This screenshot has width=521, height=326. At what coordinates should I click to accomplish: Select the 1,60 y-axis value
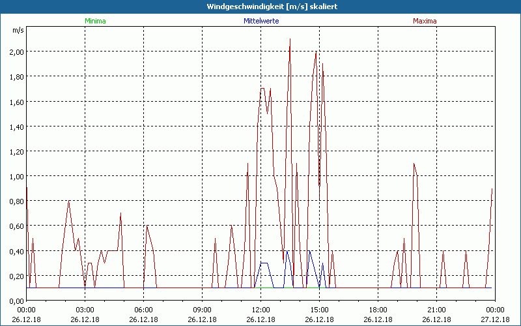[15, 102]
